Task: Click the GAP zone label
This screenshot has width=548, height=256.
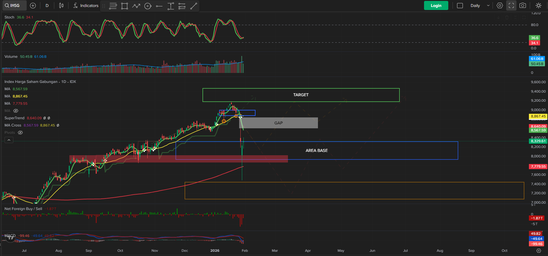Action: [279, 123]
